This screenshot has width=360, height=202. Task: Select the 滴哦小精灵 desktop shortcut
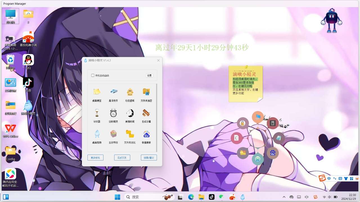[28, 108]
